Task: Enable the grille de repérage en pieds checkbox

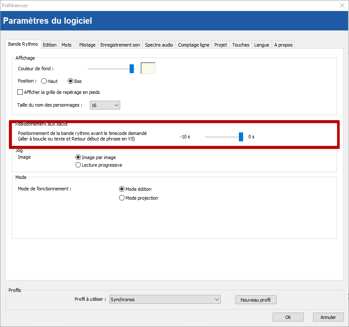Action: 20,92
